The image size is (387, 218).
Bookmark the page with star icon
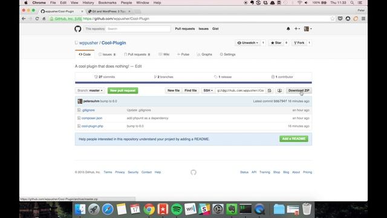pyautogui.click(x=332, y=19)
